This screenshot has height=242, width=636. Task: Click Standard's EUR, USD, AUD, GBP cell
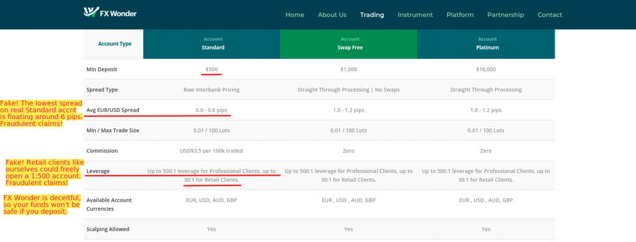click(x=212, y=200)
